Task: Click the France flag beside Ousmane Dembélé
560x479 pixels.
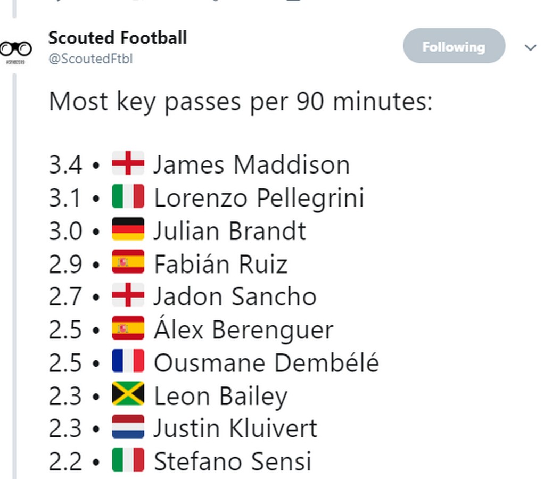Action: [x=128, y=362]
